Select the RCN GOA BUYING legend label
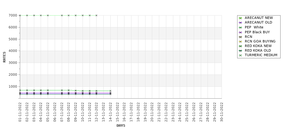This screenshot has width=298, height=131. pyautogui.click(x=260, y=42)
